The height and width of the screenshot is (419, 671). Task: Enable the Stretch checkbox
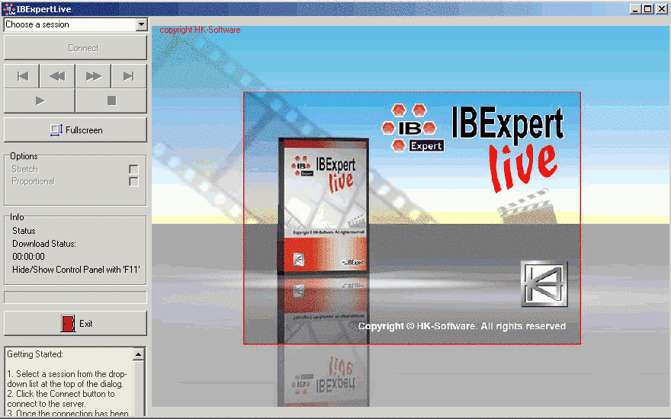point(133,169)
